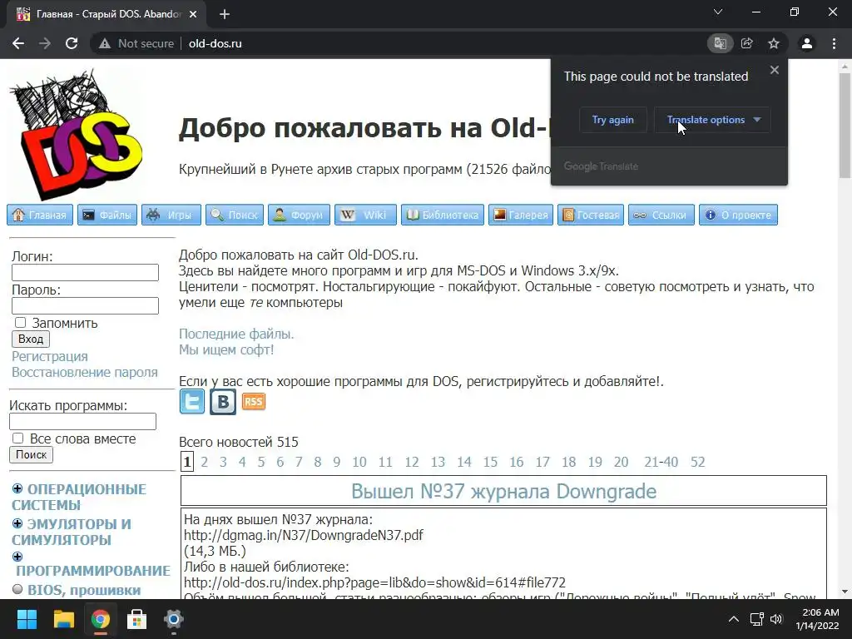
Task: Click the Логин input field
Action: tap(86, 272)
